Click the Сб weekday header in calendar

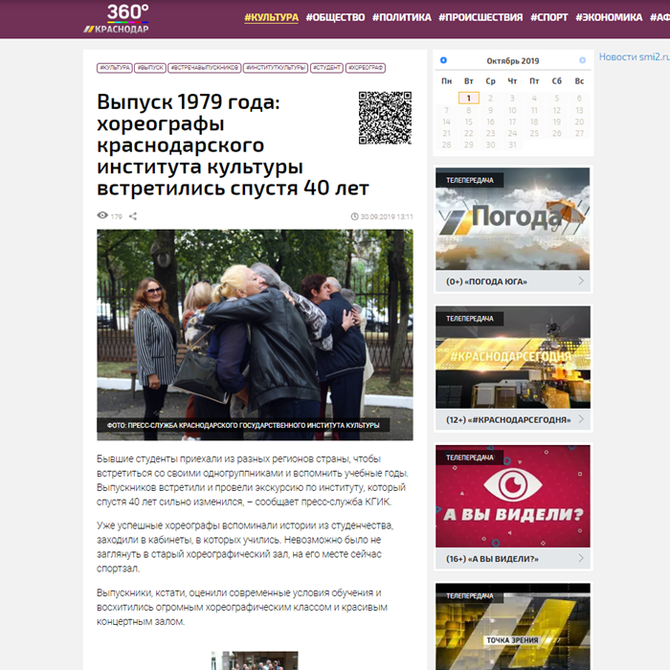point(557,81)
